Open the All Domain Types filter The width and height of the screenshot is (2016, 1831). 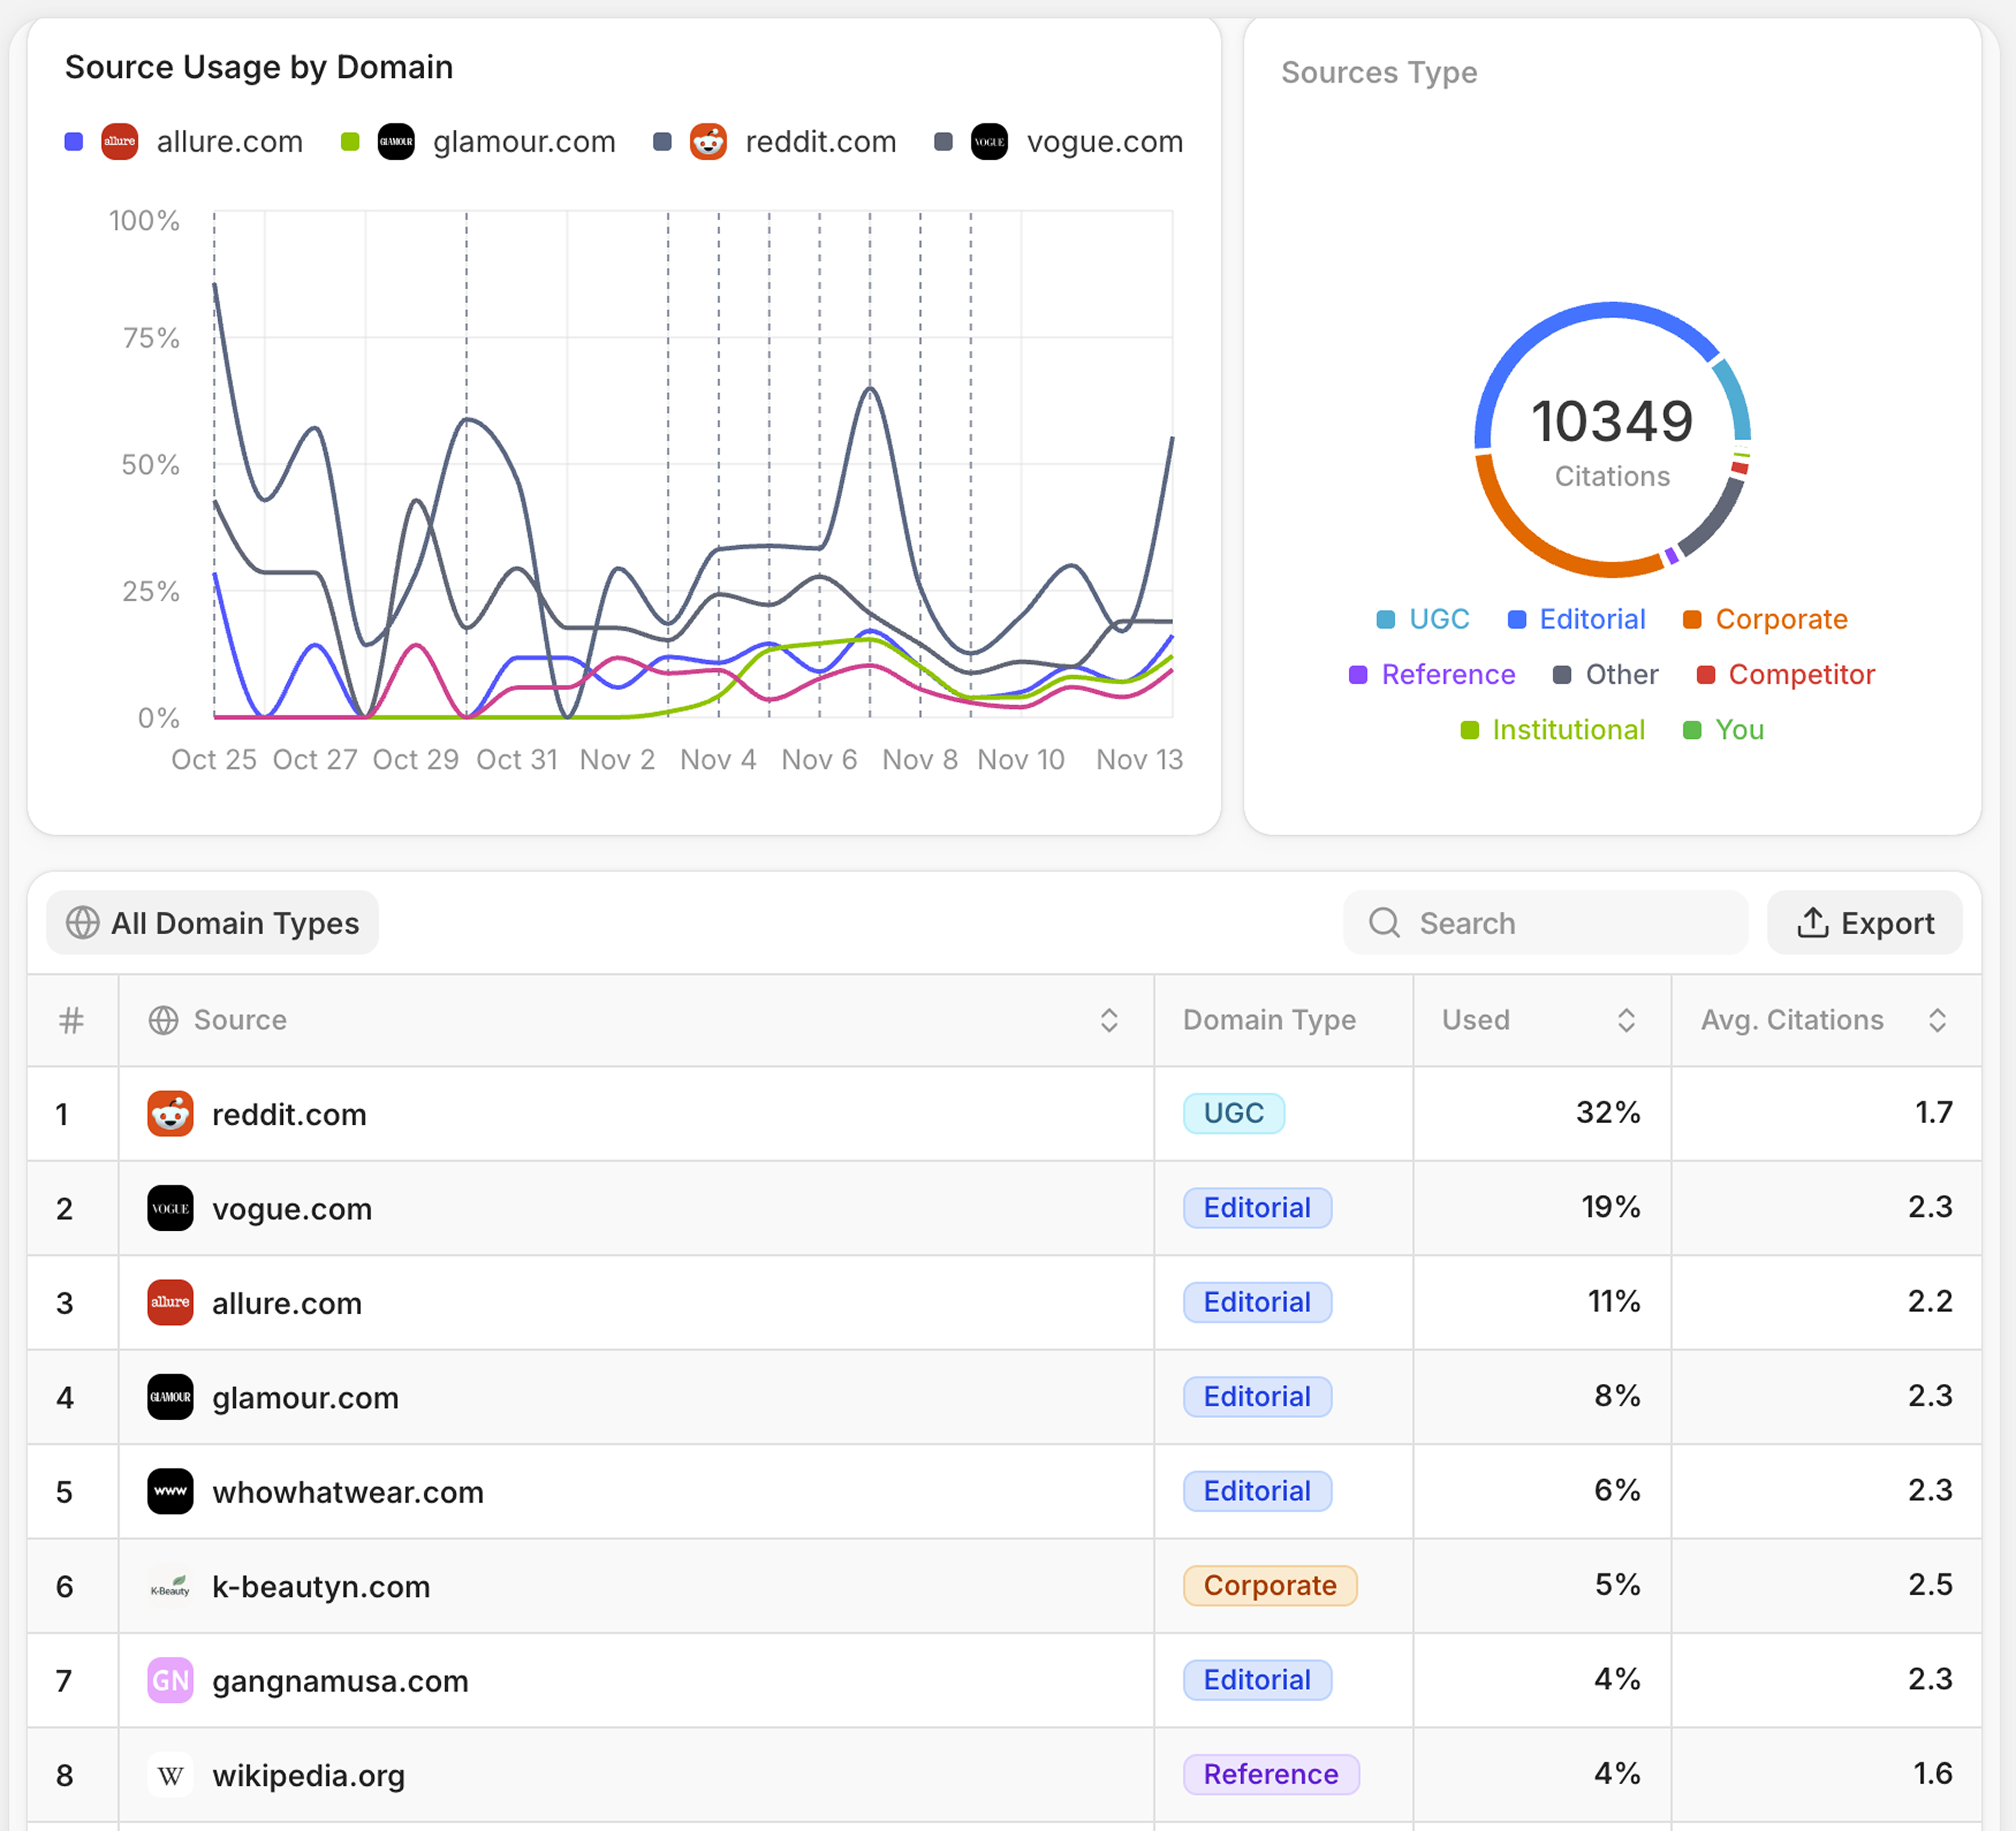pos(213,923)
